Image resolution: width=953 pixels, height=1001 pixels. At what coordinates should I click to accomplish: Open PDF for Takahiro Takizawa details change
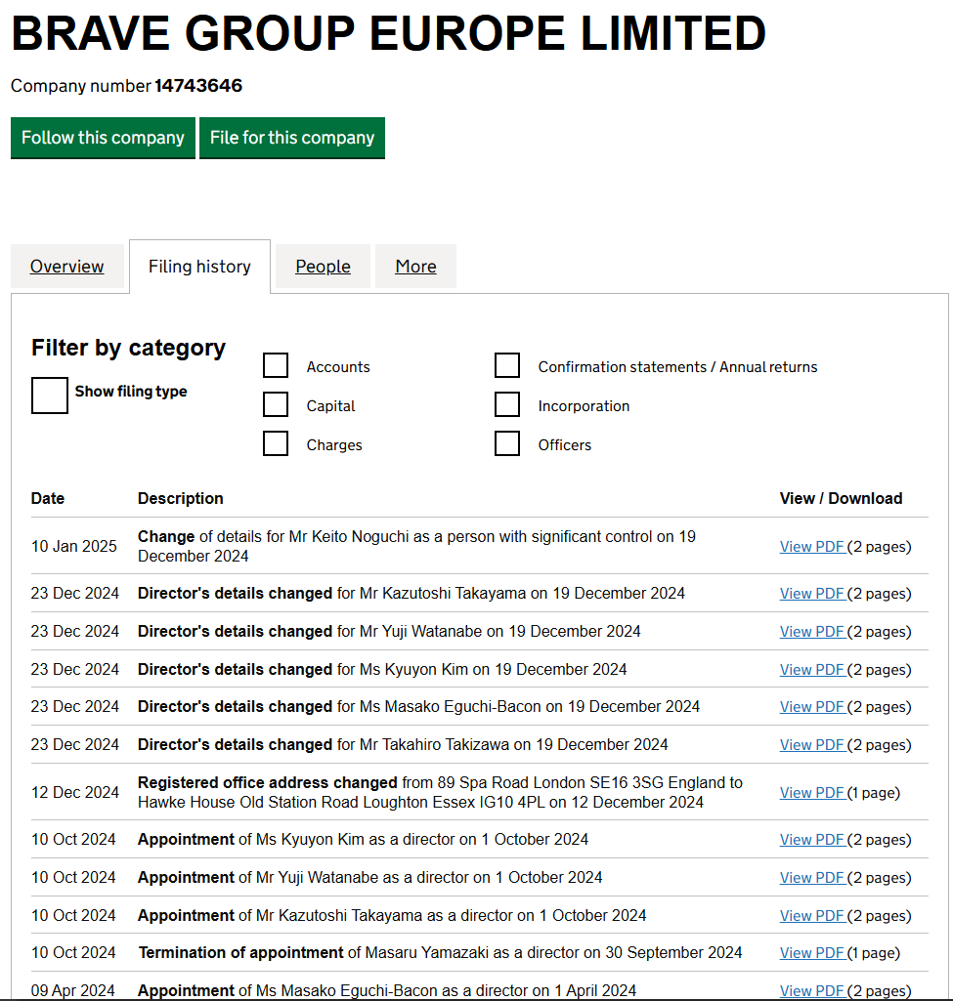tap(812, 745)
